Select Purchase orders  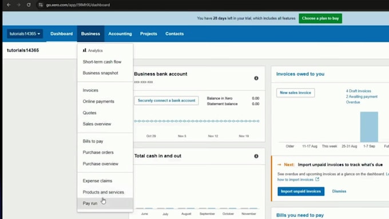[x=105, y=152]
